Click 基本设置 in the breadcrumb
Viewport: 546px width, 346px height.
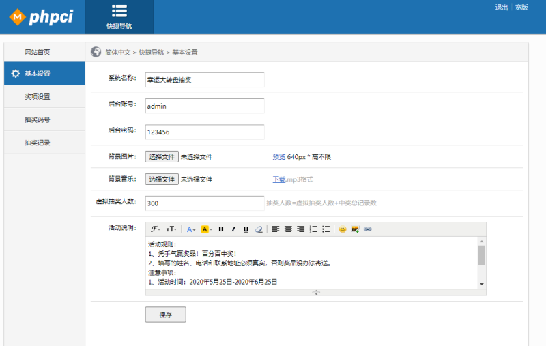coord(184,53)
